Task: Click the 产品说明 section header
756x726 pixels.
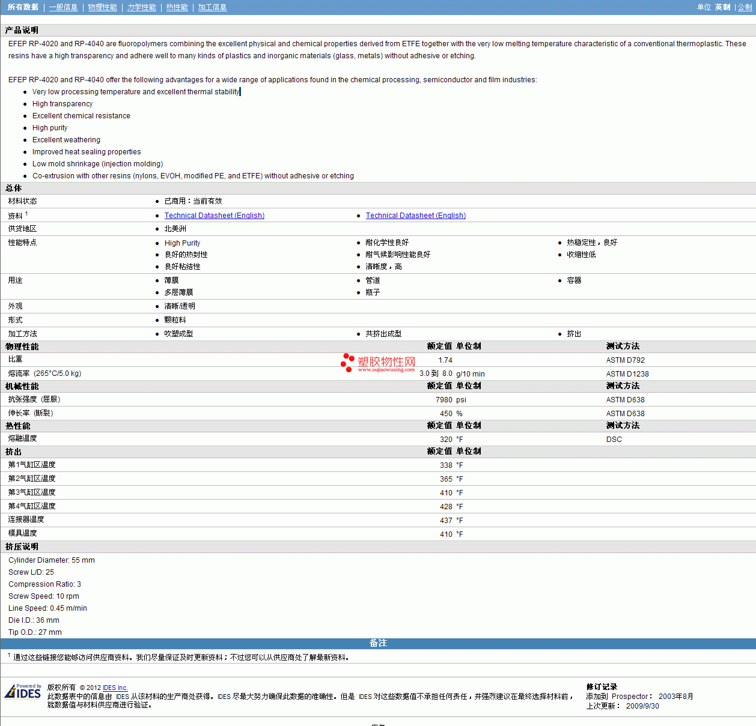Action: pyautogui.click(x=22, y=30)
